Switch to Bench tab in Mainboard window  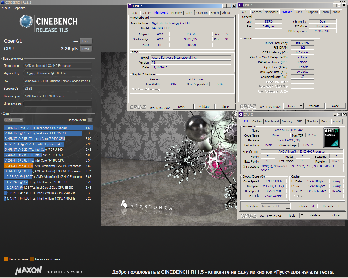(215, 13)
